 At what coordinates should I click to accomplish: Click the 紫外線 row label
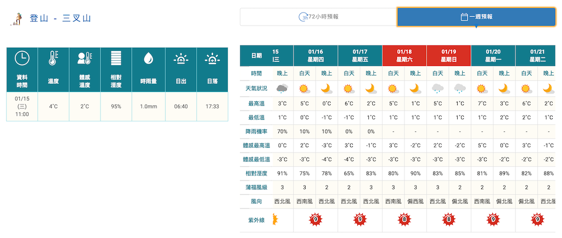(x=256, y=220)
